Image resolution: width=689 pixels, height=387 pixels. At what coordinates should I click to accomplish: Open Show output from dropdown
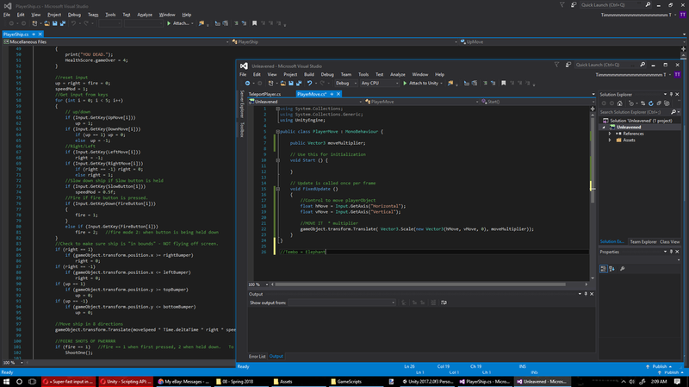tap(342, 303)
